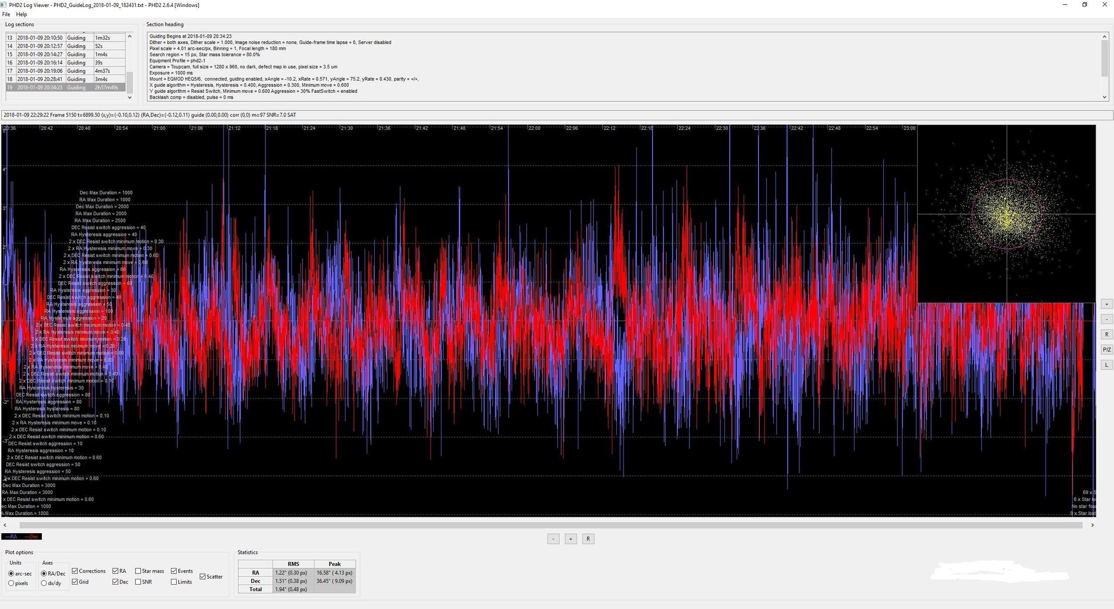Click the horizontal graph scrollbar track

point(551,525)
